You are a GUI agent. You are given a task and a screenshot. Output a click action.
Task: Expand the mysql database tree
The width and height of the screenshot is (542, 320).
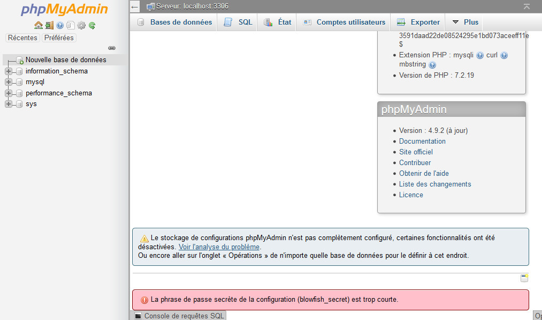pyautogui.click(x=9, y=83)
